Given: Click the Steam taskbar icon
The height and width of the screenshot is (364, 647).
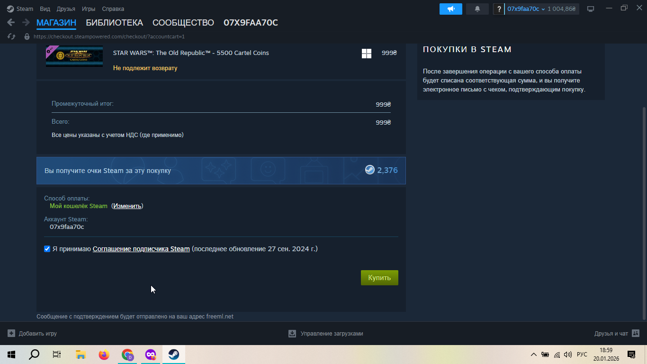Looking at the screenshot, I should (174, 355).
